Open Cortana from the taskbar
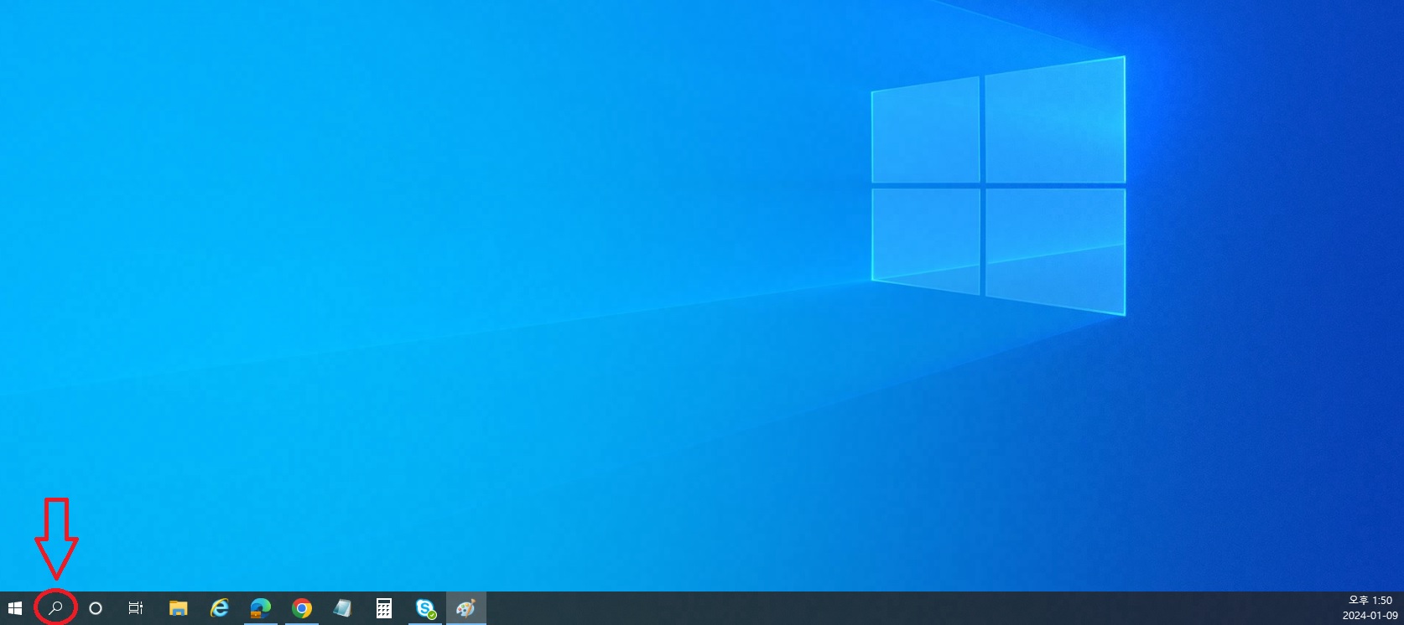This screenshot has width=1404, height=625. click(96, 608)
